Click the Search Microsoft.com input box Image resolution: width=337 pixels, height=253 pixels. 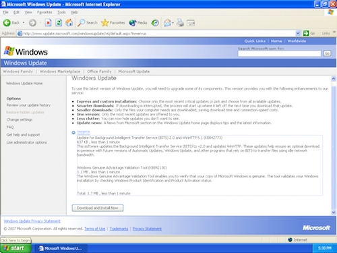tap(280, 53)
